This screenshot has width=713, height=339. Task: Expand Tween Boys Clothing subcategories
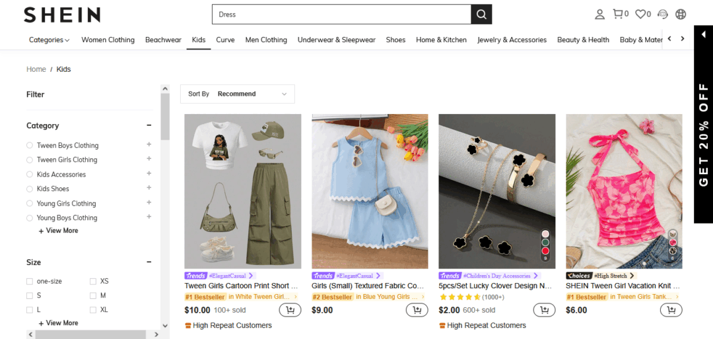pyautogui.click(x=149, y=144)
